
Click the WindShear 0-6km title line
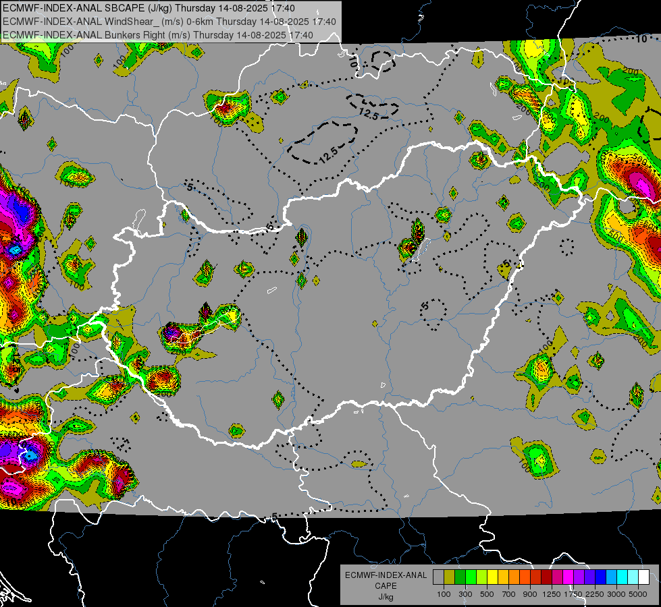click(169, 22)
